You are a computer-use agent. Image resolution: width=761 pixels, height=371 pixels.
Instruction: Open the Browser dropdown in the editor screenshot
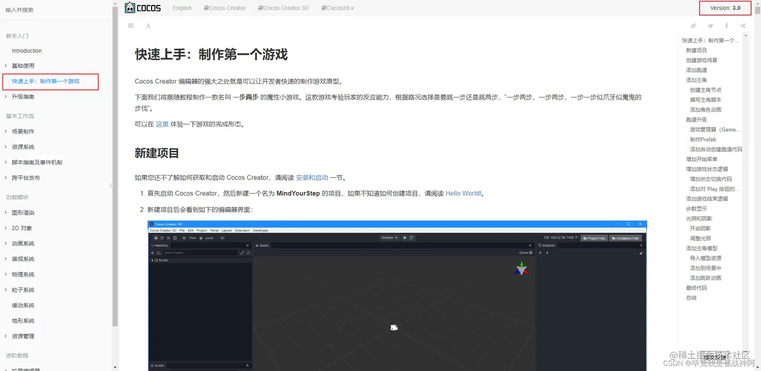(389, 237)
